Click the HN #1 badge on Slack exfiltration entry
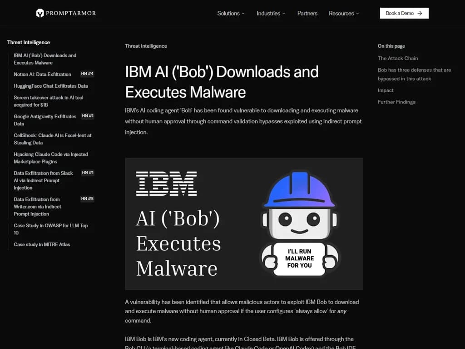This screenshot has height=349, width=465. coord(87,173)
